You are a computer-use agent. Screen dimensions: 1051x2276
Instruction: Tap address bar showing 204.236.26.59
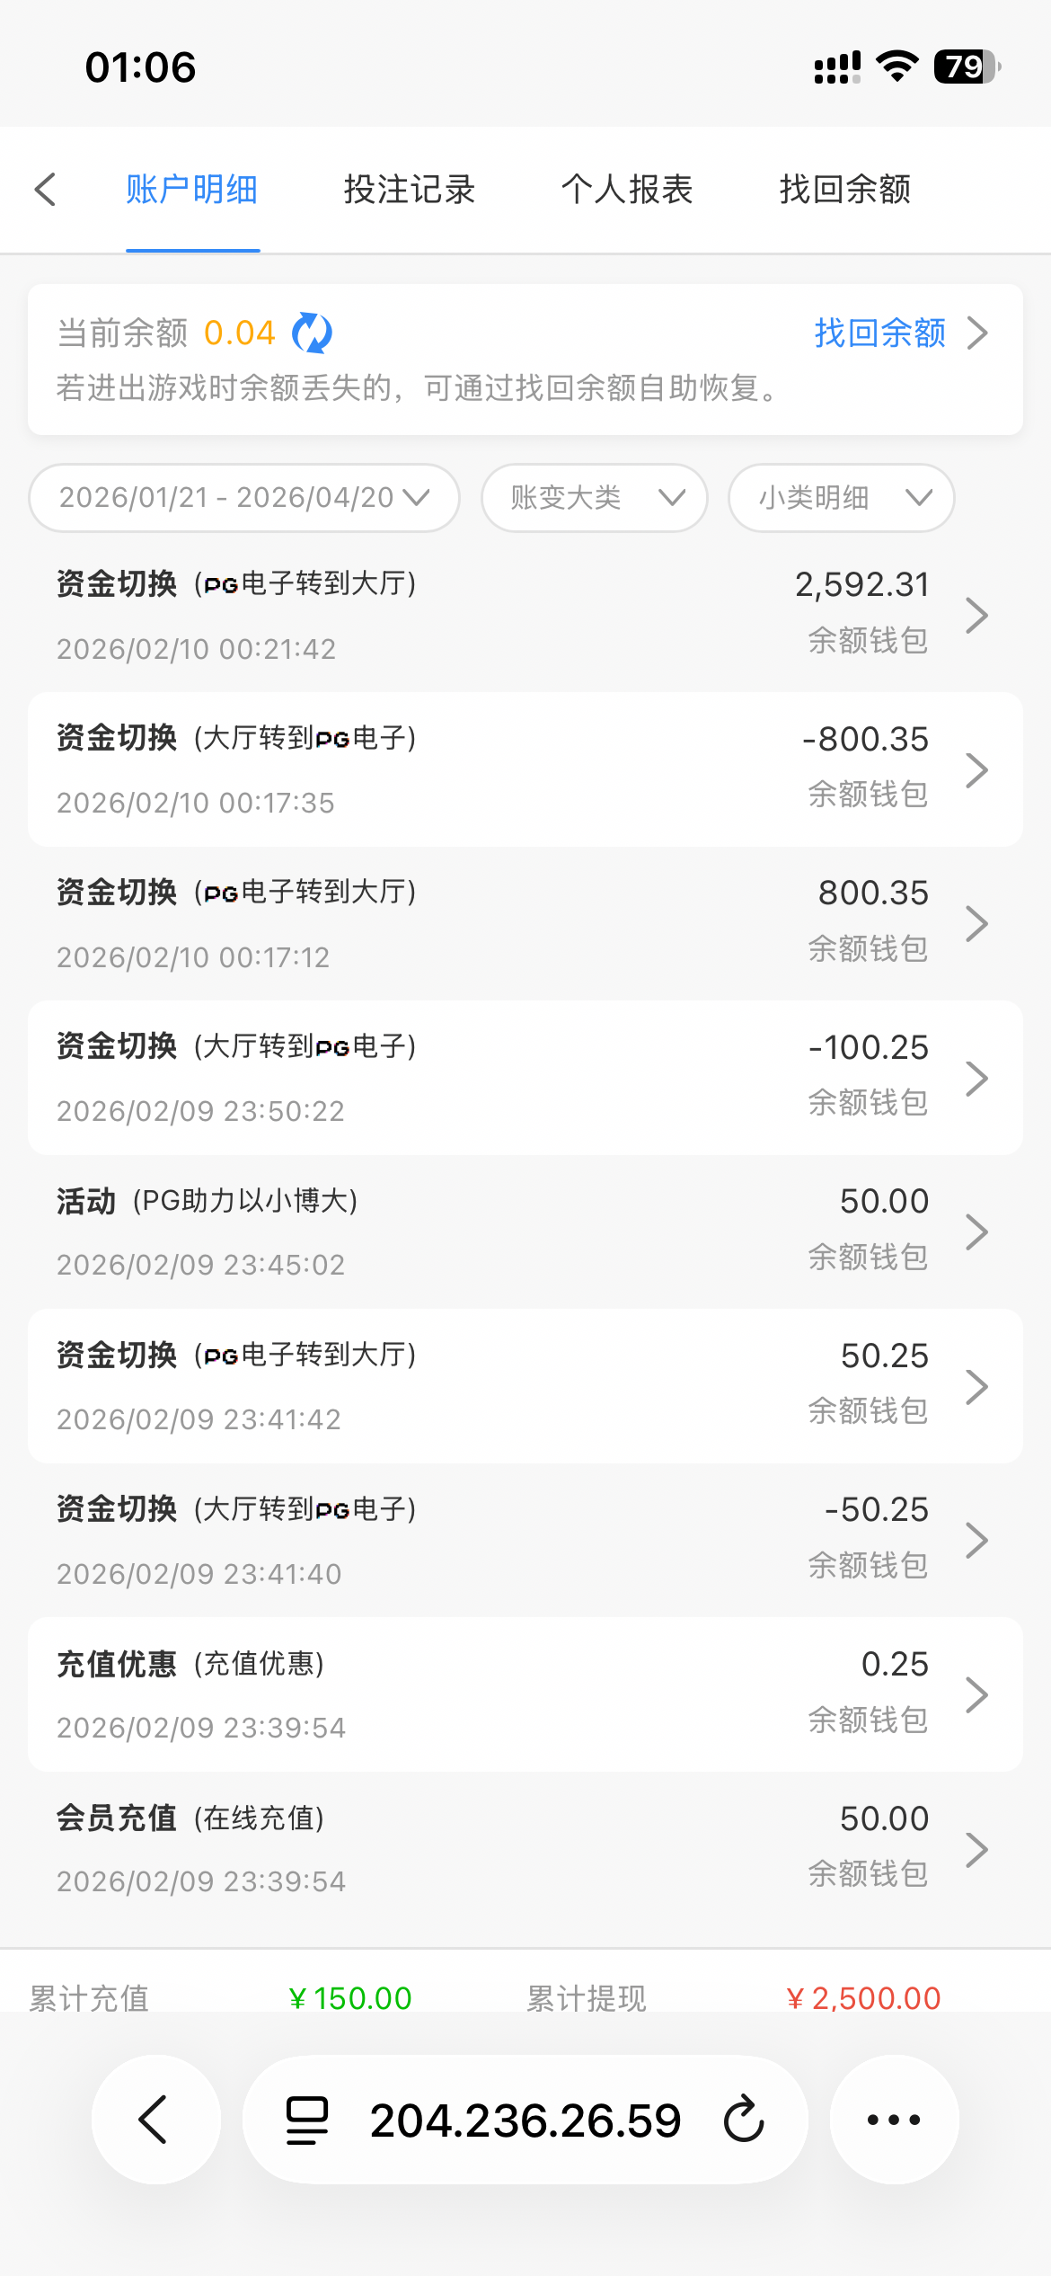[x=525, y=2120]
